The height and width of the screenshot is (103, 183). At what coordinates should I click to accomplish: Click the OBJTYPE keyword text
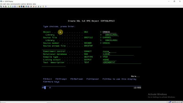click(x=88, y=57)
